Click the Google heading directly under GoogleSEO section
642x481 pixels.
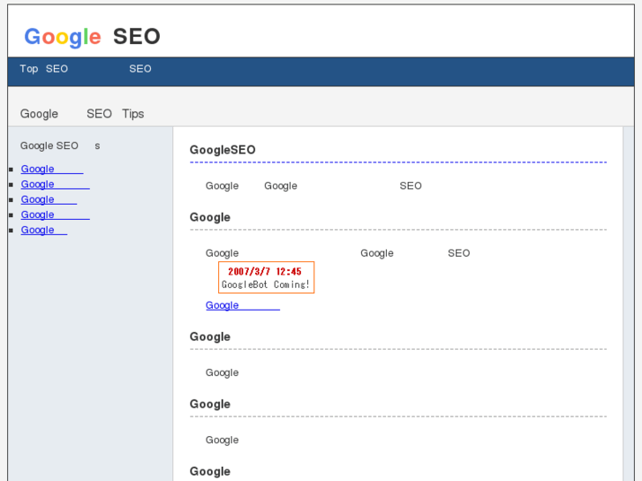pos(210,217)
